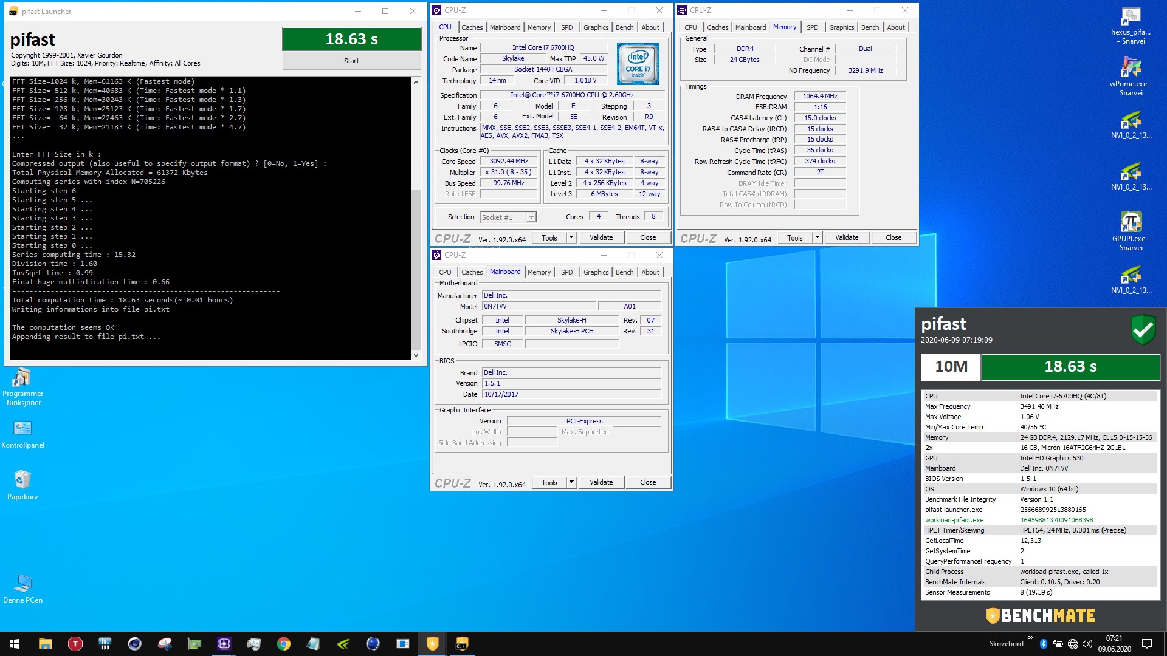1167x656 pixels.
Task: Open the Action Center notification icon
Action: (x=1147, y=644)
